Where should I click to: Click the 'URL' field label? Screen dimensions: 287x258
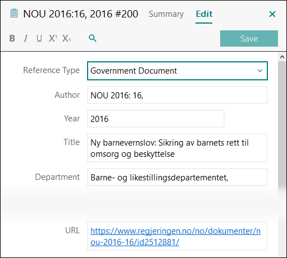[72, 230]
